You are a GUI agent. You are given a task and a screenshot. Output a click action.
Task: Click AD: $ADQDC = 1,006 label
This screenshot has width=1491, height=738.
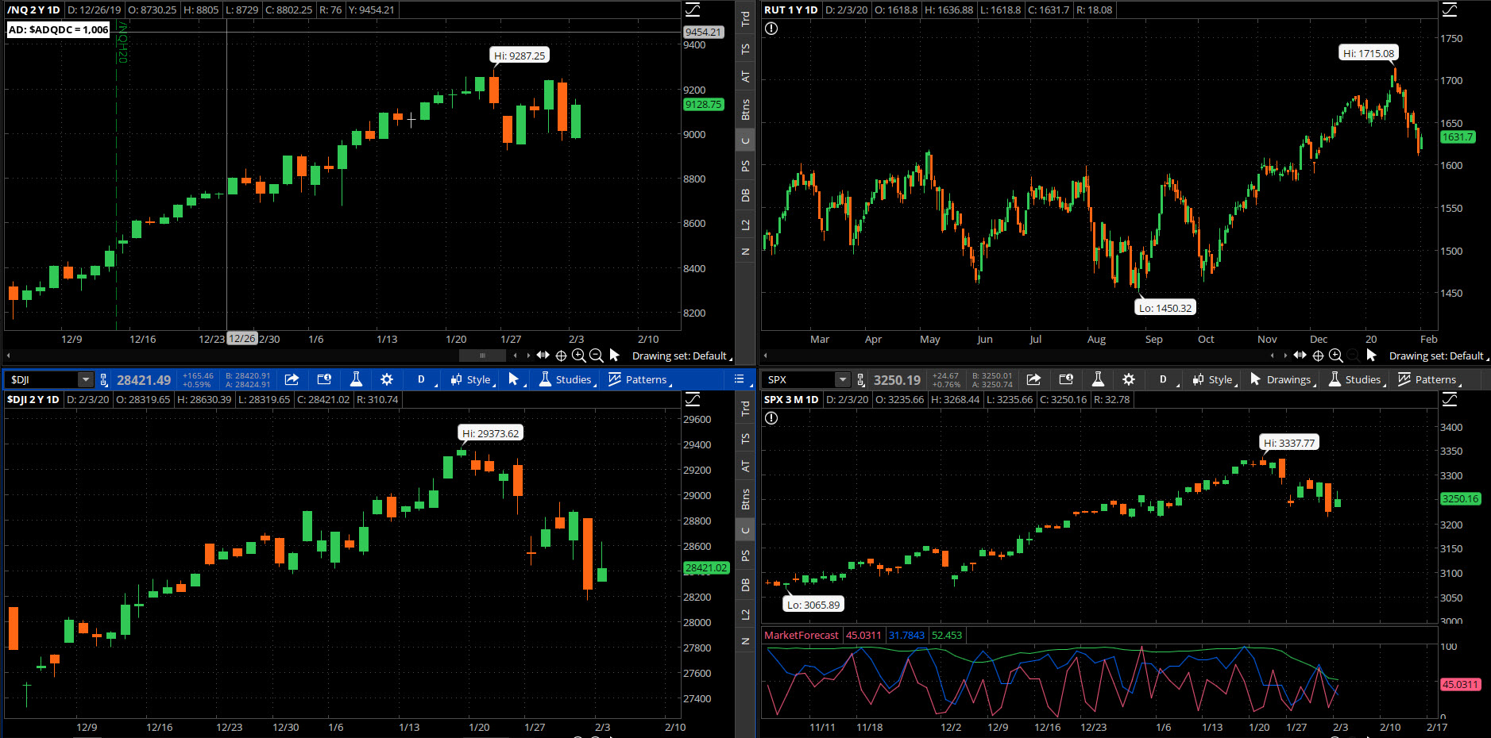click(x=58, y=29)
